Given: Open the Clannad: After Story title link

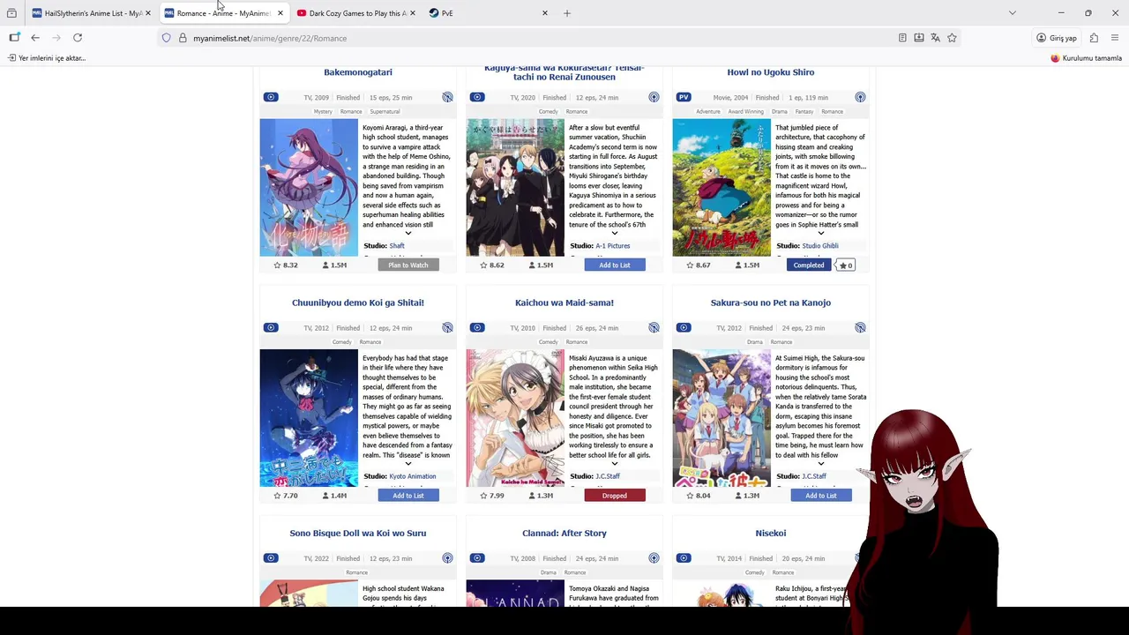Looking at the screenshot, I should pyautogui.click(x=564, y=533).
